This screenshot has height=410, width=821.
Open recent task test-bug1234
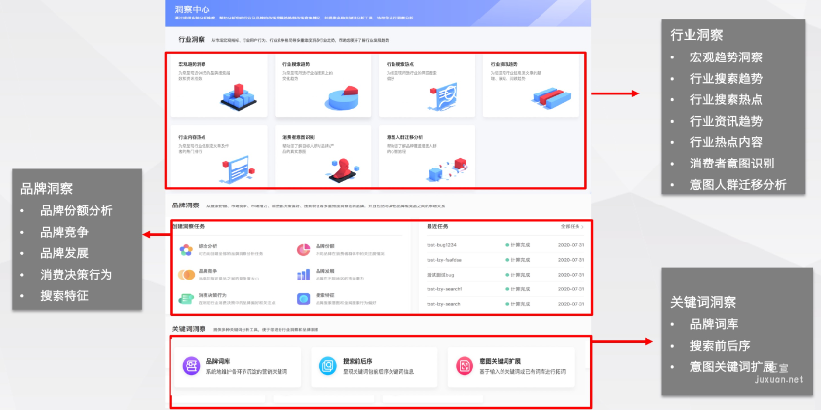click(442, 245)
